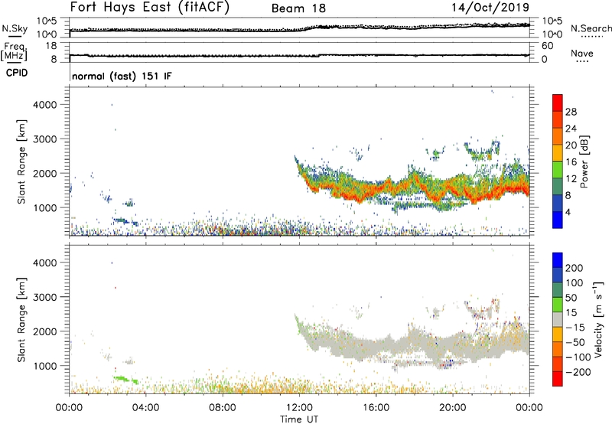This screenshot has height=424, width=612.
Task: Click the "3000" tick in the power panel
Action: [44, 139]
